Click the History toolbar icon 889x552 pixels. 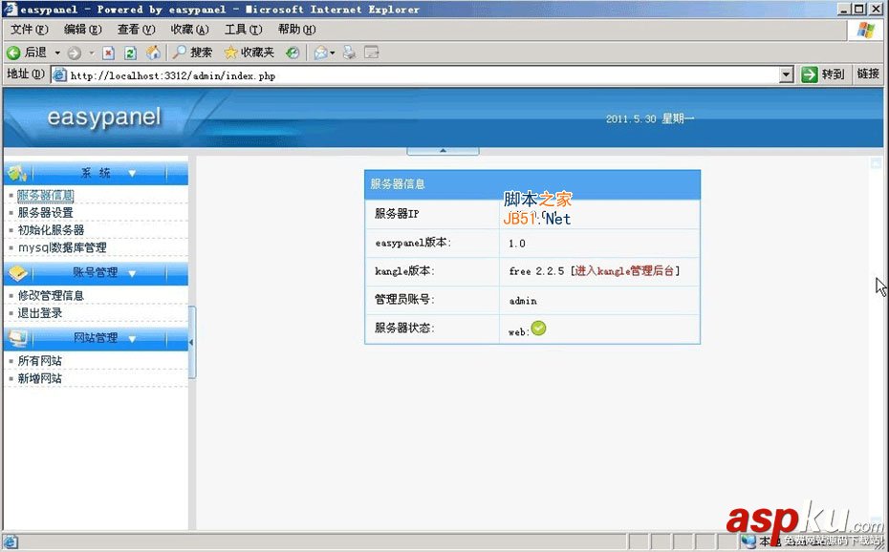[x=292, y=53]
